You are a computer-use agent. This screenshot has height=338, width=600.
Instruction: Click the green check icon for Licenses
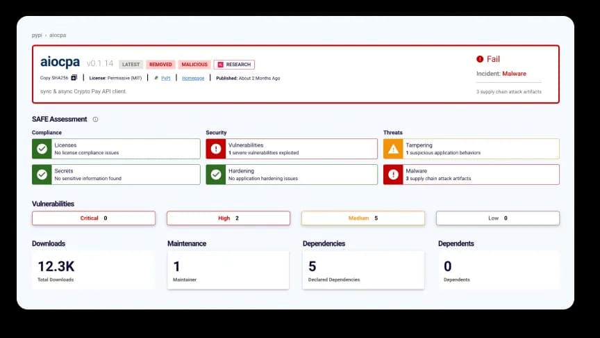point(42,149)
